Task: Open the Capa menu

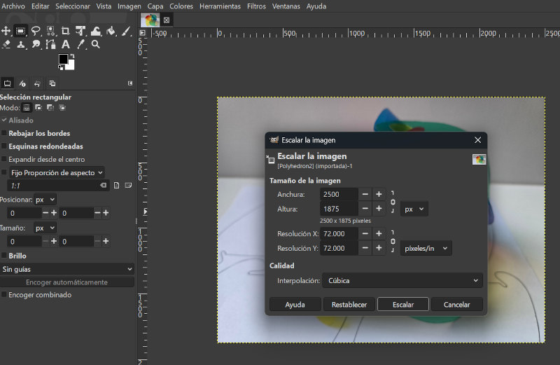Action: pos(155,6)
